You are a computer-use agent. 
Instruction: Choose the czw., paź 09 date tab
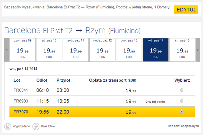pyautogui.click(x=22, y=50)
